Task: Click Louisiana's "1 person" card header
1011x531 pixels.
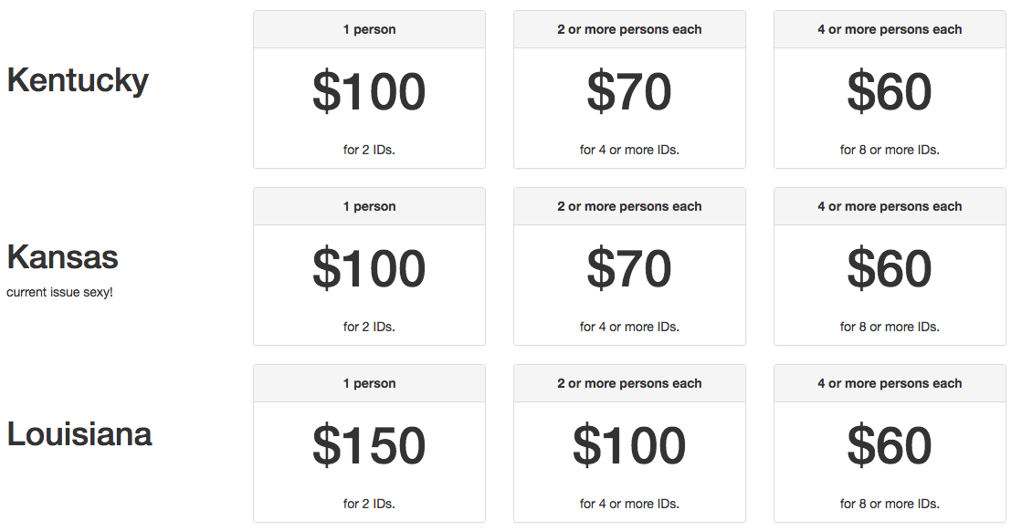Action: click(369, 384)
